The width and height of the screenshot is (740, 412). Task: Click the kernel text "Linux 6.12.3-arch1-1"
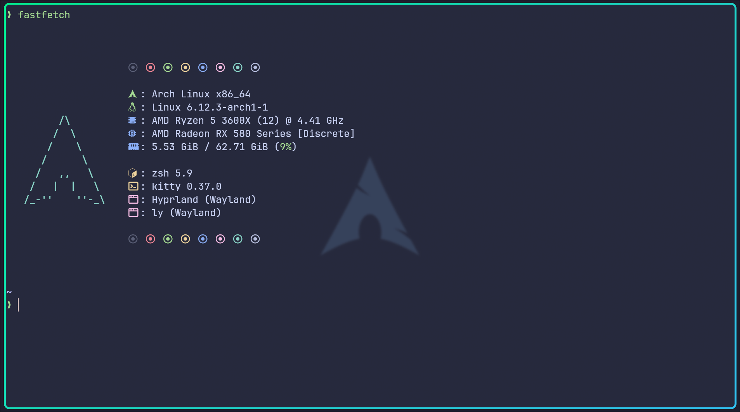pos(210,107)
